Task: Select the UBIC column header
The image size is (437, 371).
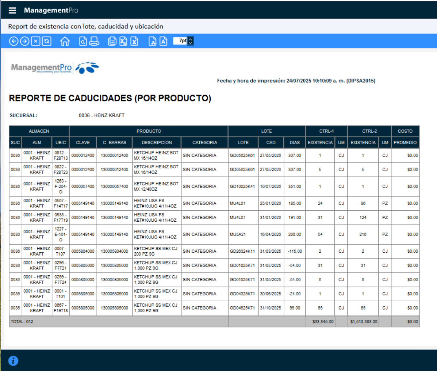Action: [61, 143]
